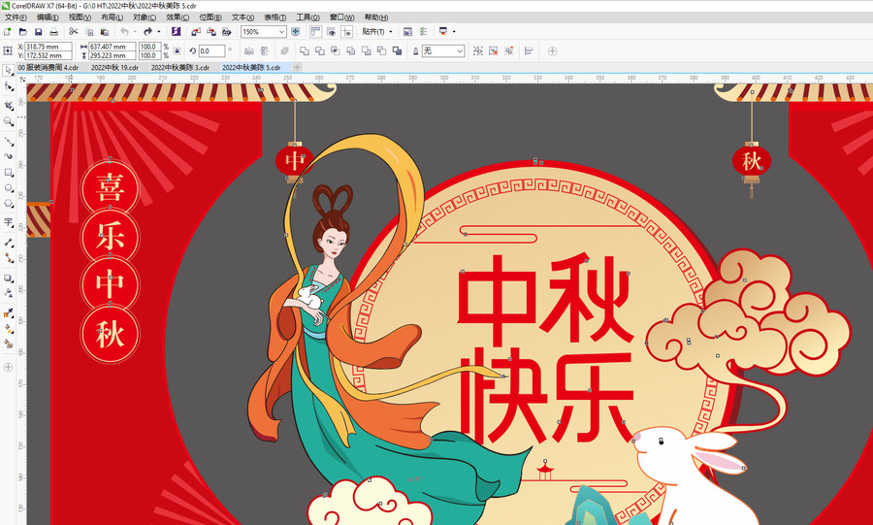Viewport: 873px width, 525px height.
Task: Open the 编辑(E) menu
Action: (x=48, y=17)
